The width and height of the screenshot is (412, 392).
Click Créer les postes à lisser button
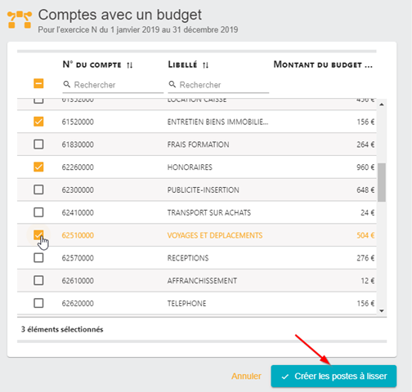click(334, 376)
